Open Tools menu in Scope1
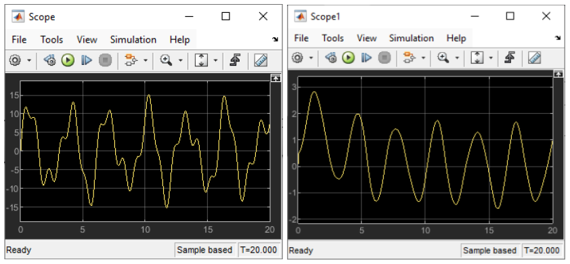Viewport: 570px width, 264px height. [333, 38]
